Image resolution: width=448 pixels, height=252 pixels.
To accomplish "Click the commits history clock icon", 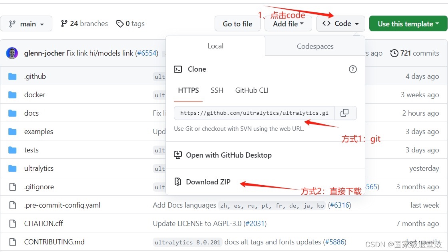I will [x=394, y=53].
